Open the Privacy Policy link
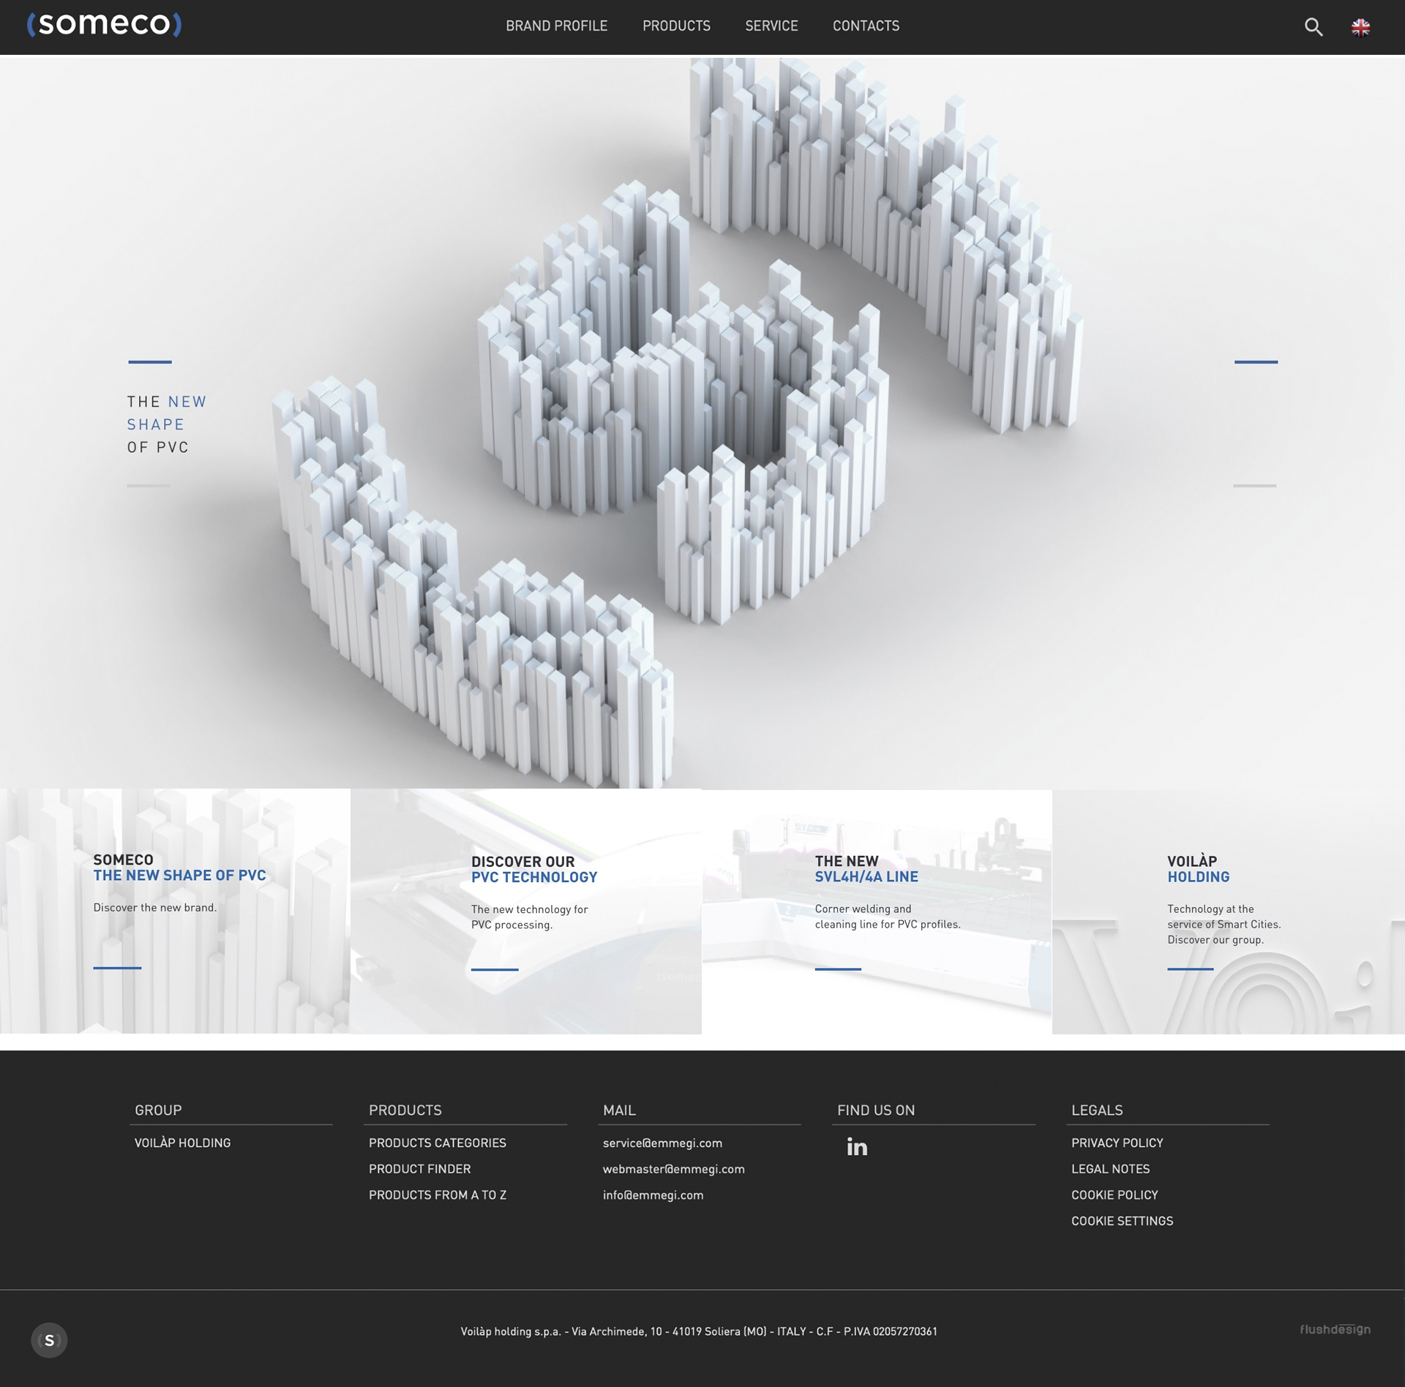Viewport: 1405px width, 1387px height. pos(1117,1143)
